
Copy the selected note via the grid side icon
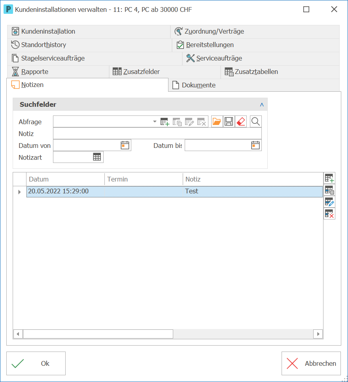pos(329,190)
